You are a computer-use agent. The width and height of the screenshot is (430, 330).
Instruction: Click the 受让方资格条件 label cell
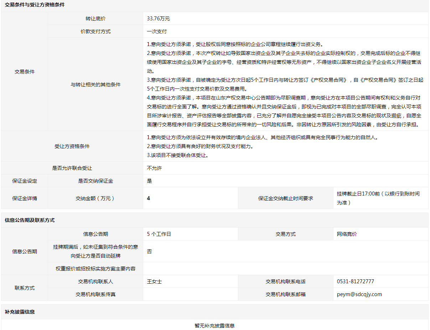pos(72,146)
